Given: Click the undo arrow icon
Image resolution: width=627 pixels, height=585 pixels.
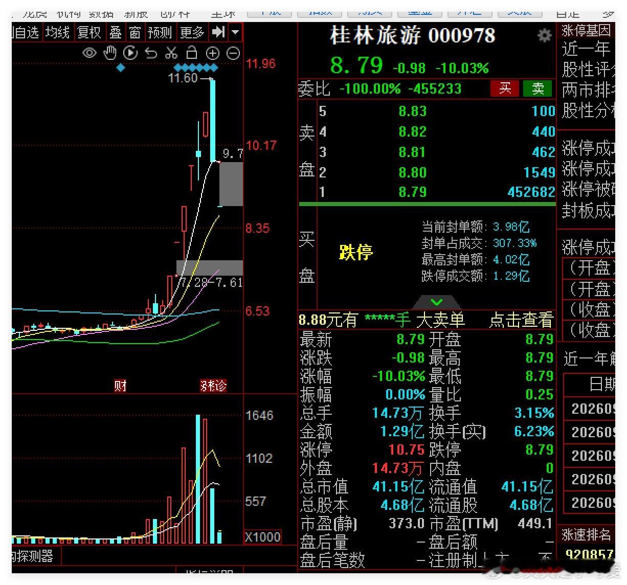Looking at the screenshot, I should (x=151, y=53).
